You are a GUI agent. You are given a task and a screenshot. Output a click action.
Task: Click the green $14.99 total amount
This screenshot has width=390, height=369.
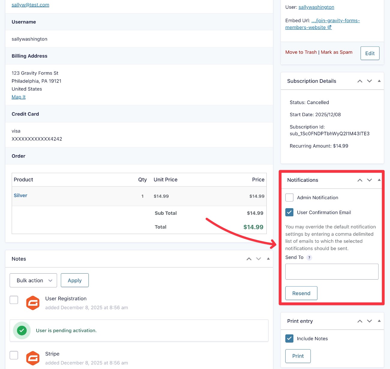click(x=253, y=227)
